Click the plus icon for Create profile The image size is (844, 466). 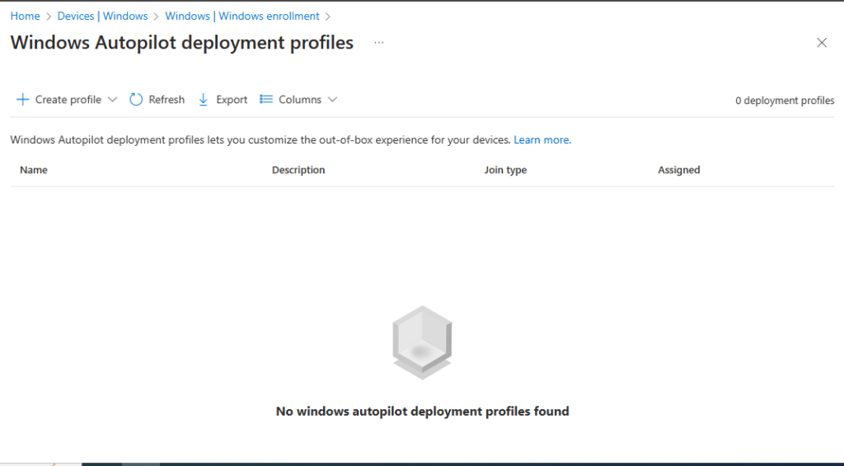coord(23,100)
